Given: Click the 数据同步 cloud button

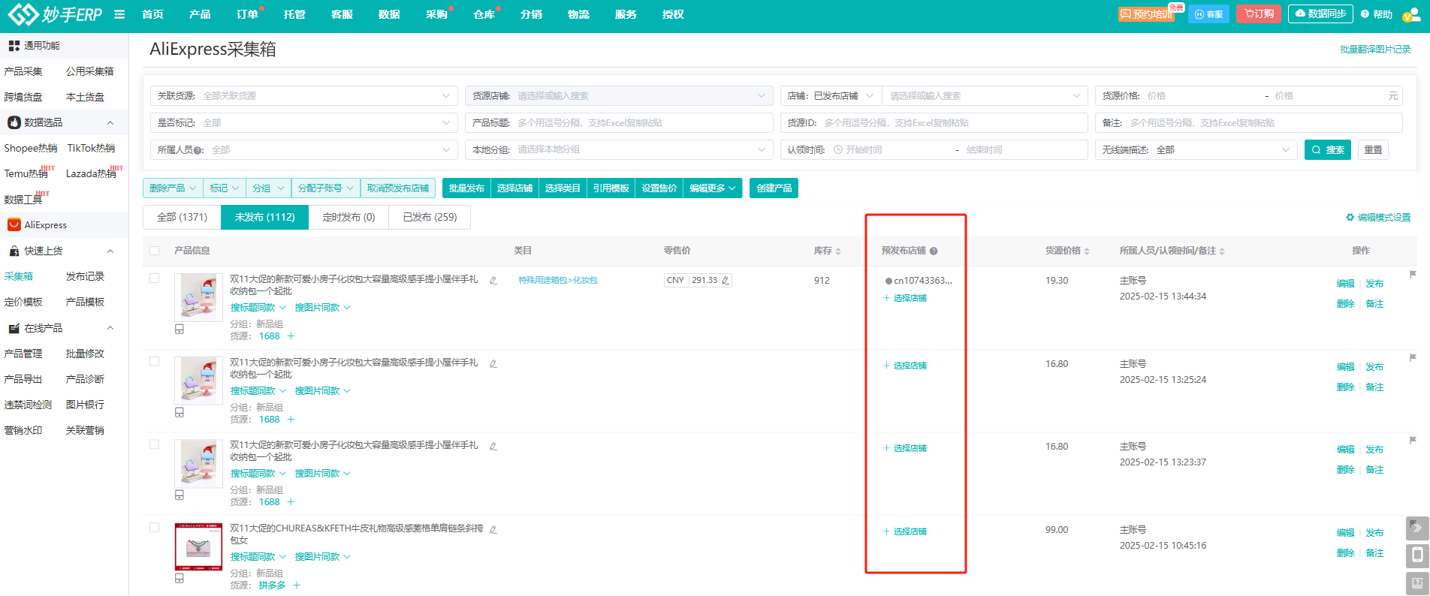Looking at the screenshot, I should pos(1320,14).
